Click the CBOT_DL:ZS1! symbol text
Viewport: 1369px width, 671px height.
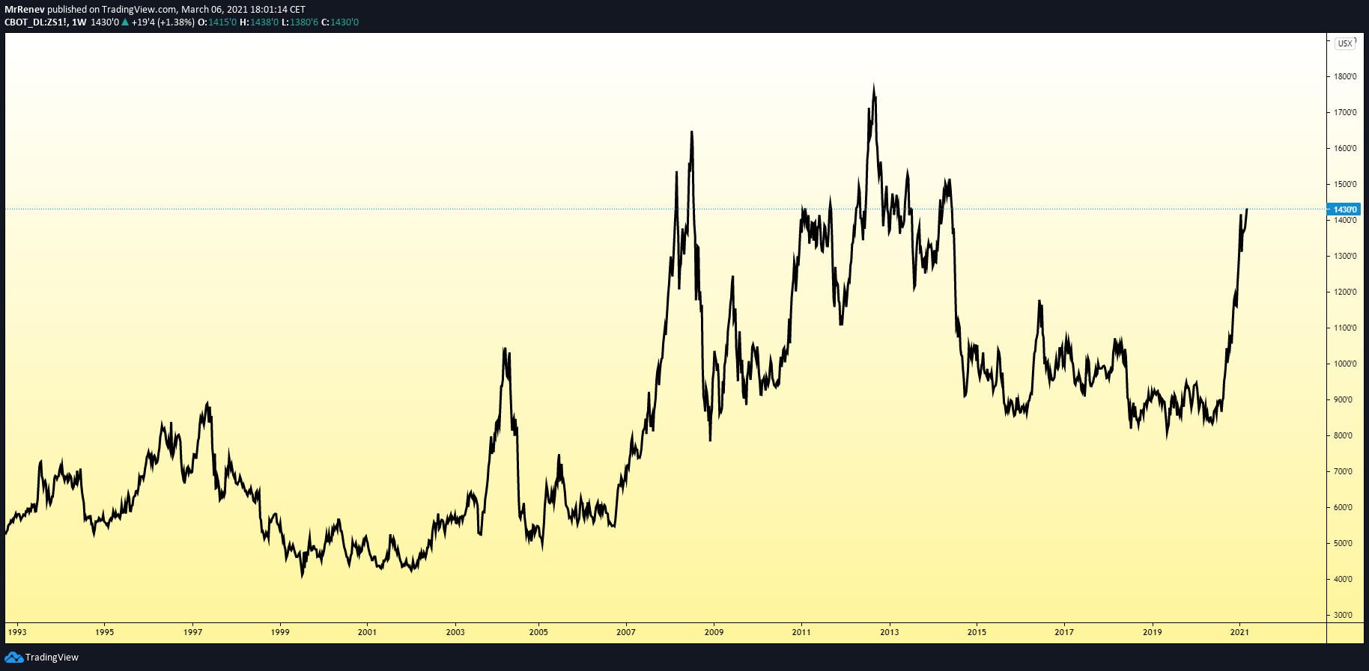click(36, 22)
